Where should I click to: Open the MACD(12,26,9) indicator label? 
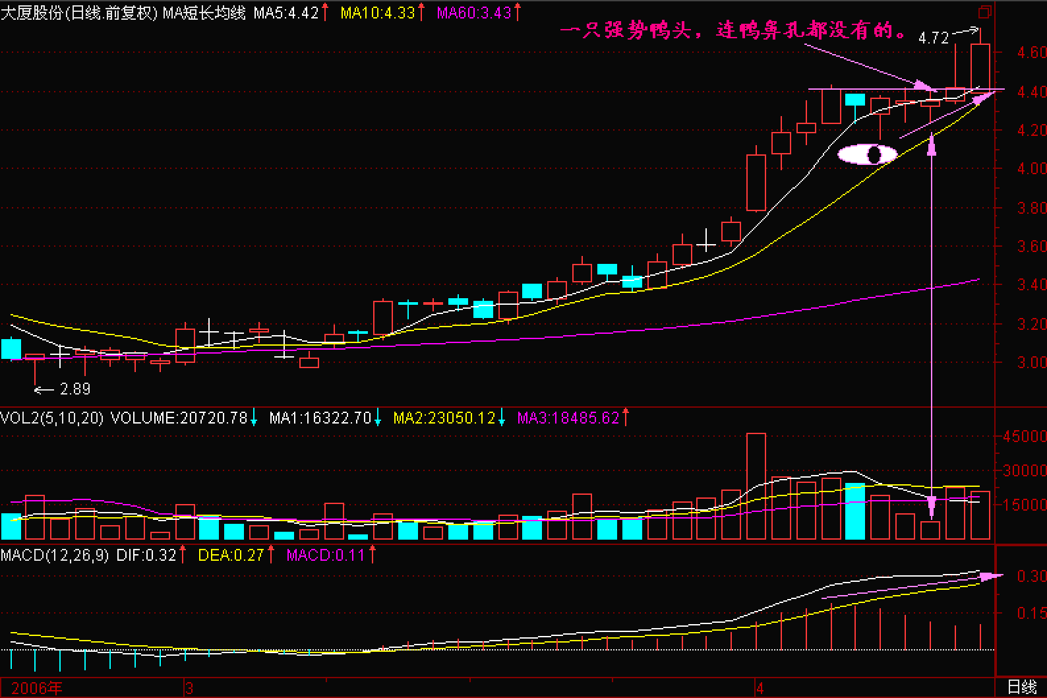tap(55, 555)
